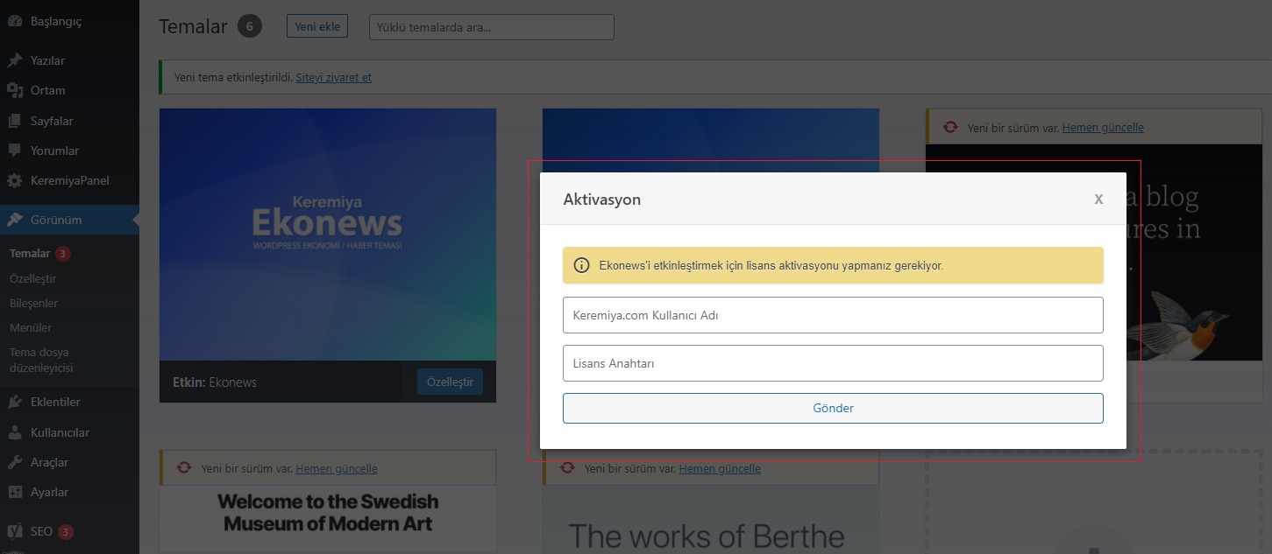Image resolution: width=1272 pixels, height=554 pixels.
Task: Click the Ekonews theme thumbnail
Action: (x=328, y=235)
